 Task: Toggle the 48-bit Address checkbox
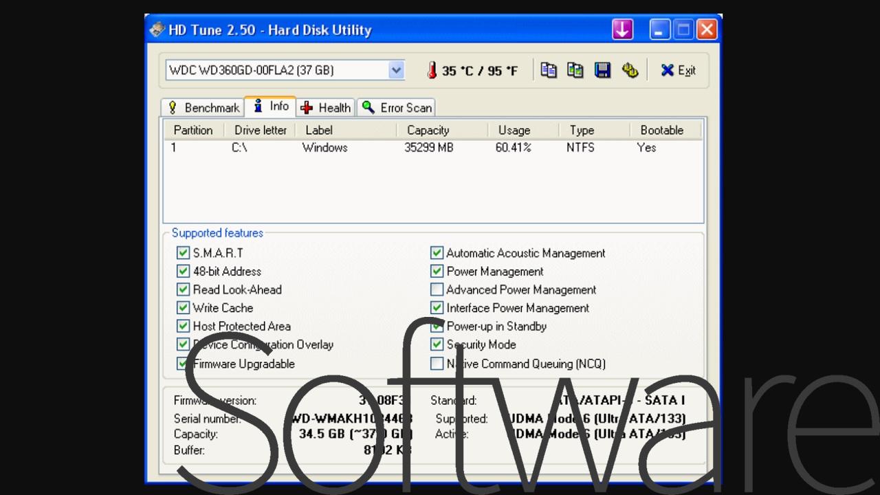183,272
